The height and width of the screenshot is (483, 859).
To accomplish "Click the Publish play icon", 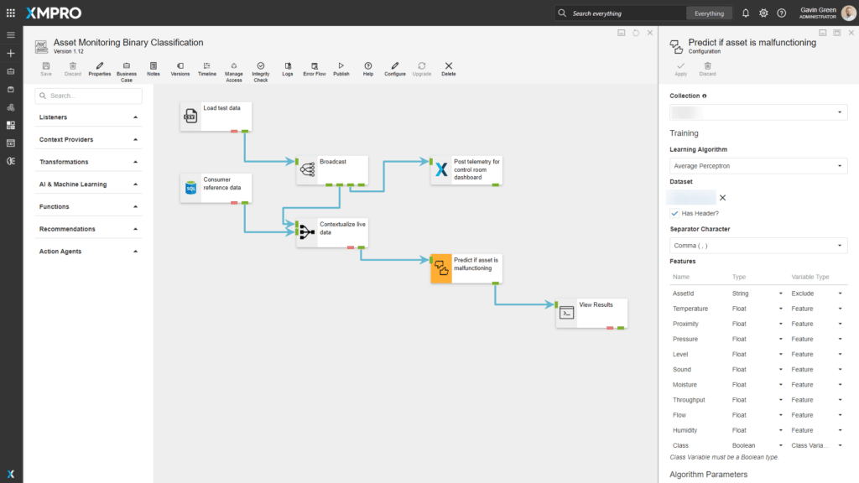I will [341, 65].
